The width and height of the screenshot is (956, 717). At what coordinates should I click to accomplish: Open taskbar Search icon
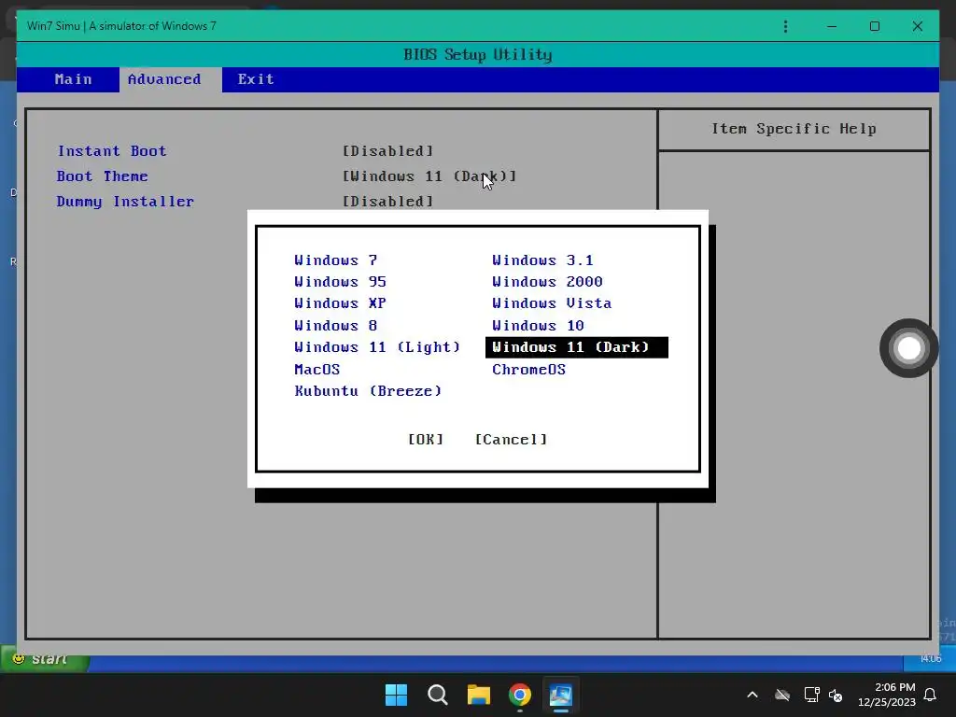tap(438, 695)
